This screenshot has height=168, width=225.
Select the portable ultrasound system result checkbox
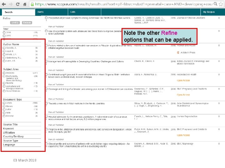(x=46, y=31)
